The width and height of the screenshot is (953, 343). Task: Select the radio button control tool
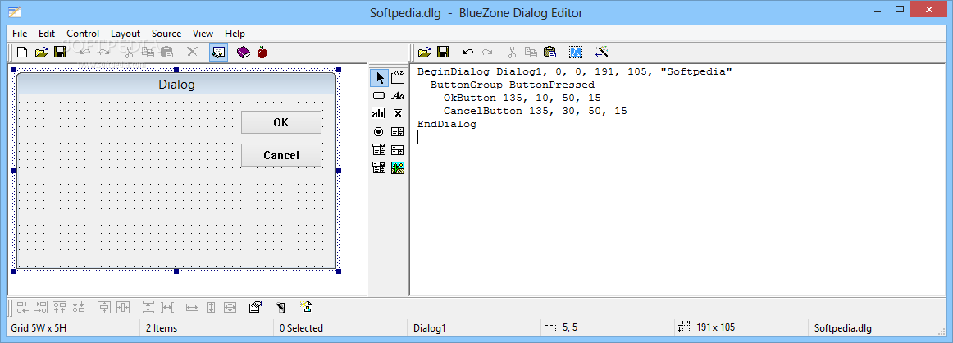(379, 131)
